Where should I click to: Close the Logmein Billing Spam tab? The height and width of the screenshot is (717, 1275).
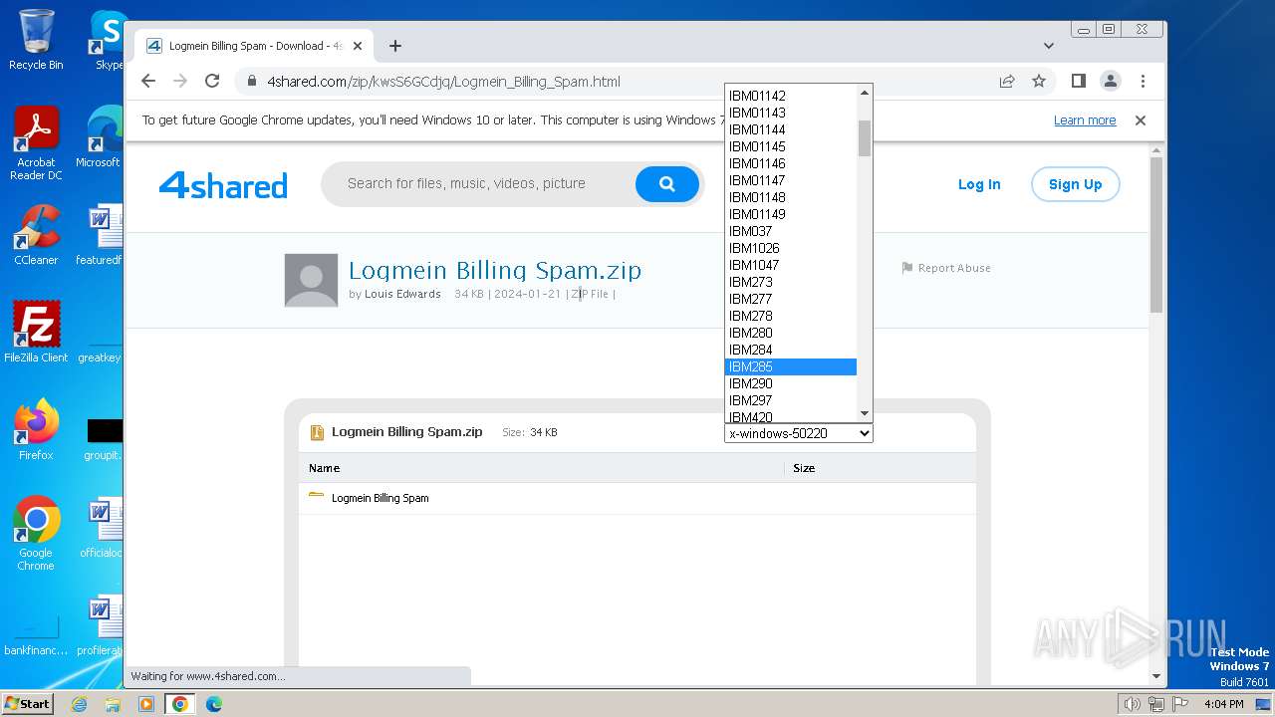[x=358, y=46]
